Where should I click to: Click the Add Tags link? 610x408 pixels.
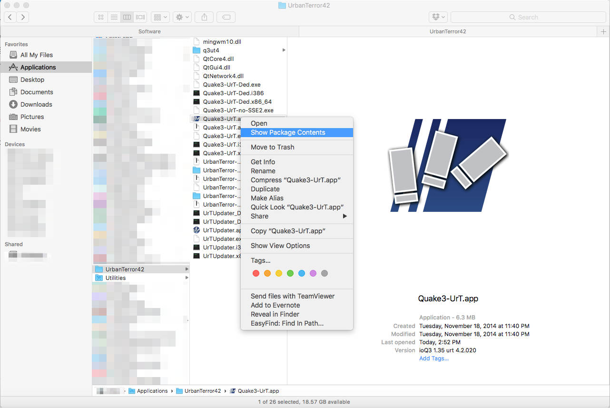pyautogui.click(x=433, y=358)
